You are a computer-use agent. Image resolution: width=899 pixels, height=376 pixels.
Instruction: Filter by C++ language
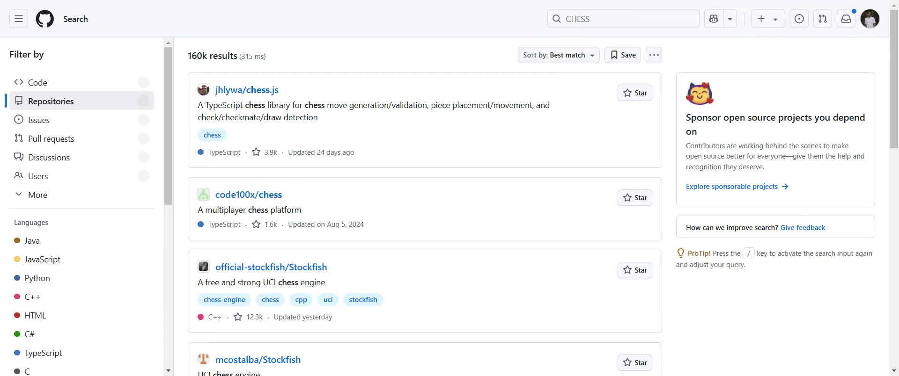click(81, 296)
